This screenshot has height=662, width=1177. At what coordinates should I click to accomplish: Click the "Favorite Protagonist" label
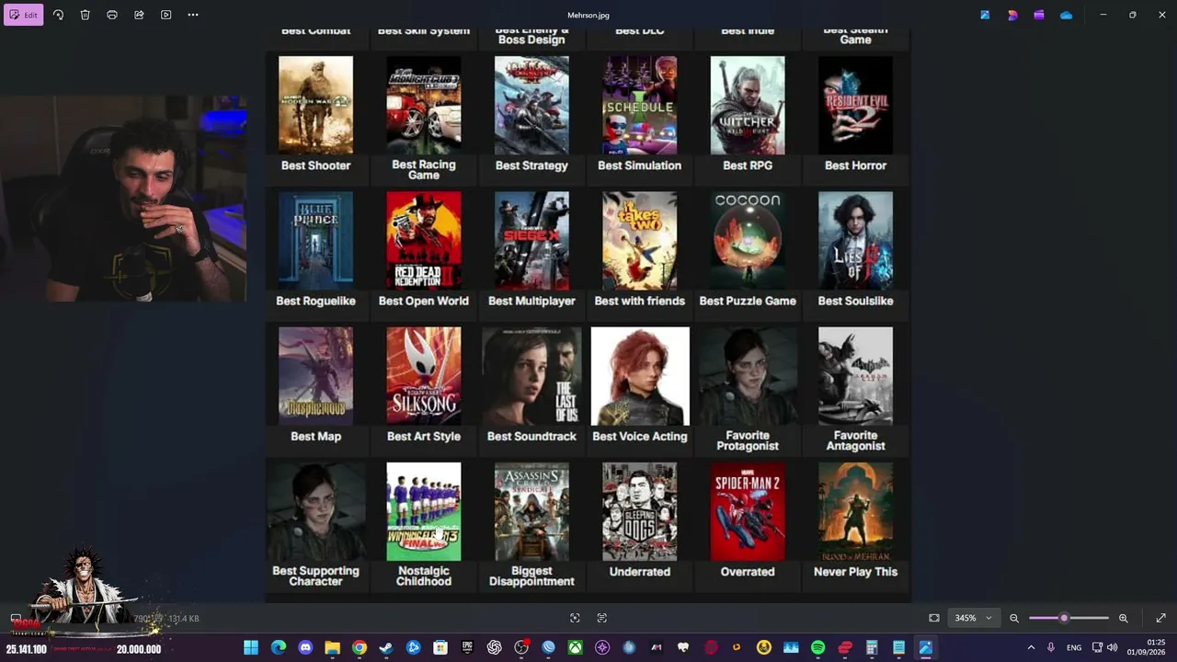click(x=748, y=440)
